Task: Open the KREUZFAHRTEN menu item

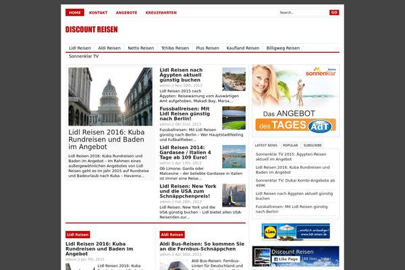Action: pos(161,13)
